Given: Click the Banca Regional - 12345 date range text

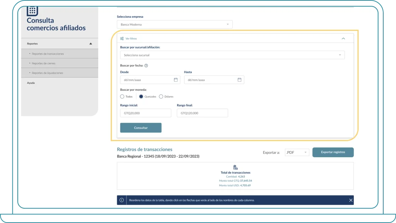Looking at the screenshot, I should click(x=158, y=157).
